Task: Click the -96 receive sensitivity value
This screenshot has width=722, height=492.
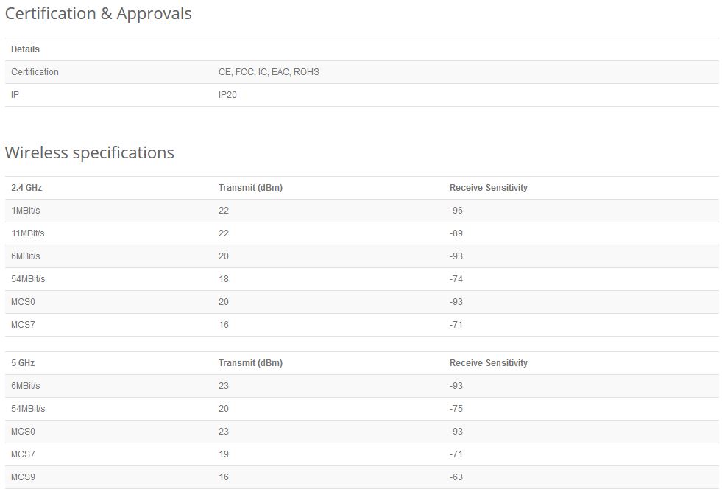Action: [x=456, y=211]
